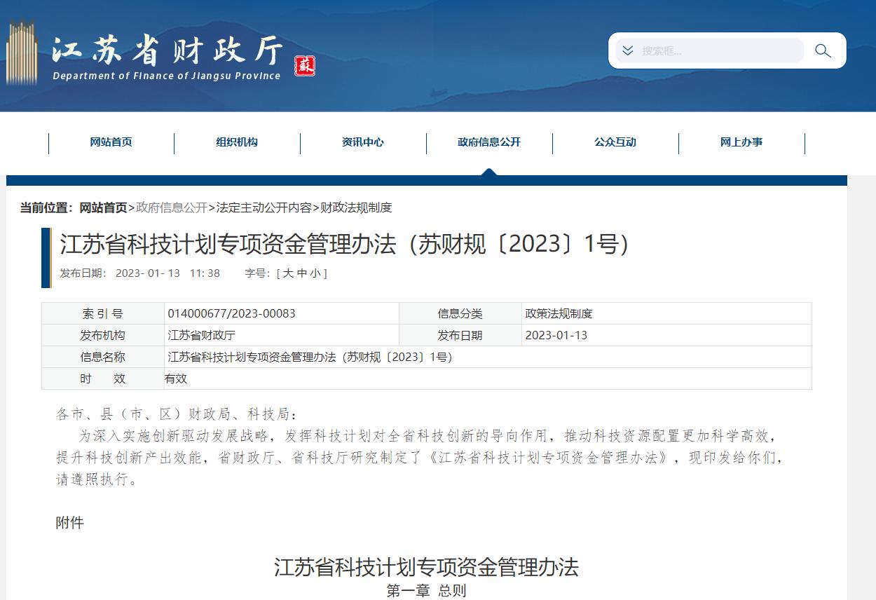This screenshot has height=600, width=876.
Task: Click the search magnifying glass icon
Action: pyautogui.click(x=823, y=50)
